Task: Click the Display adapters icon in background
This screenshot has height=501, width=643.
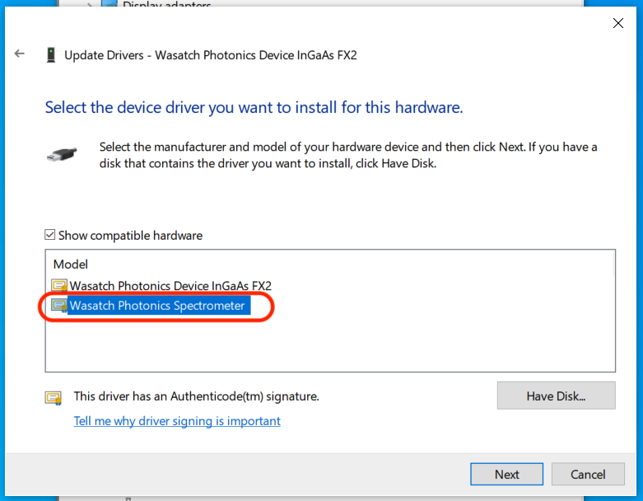Action: [109, 5]
